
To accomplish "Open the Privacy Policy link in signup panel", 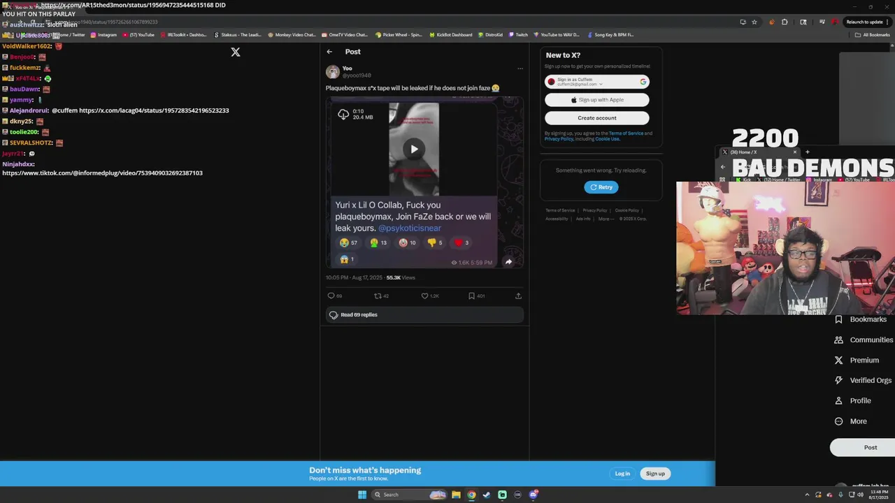I will 559,139.
